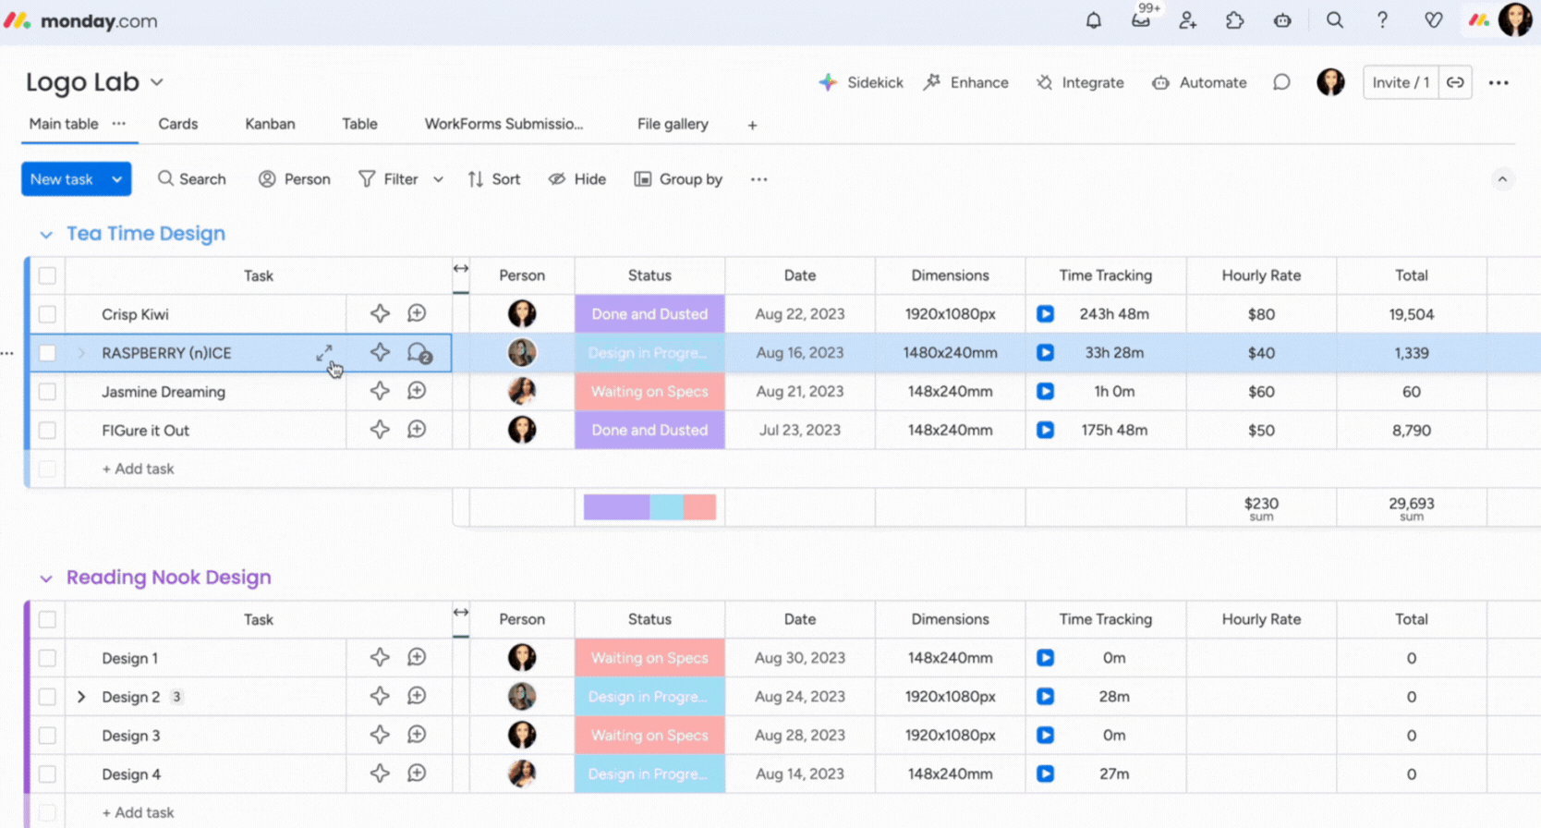The width and height of the screenshot is (1541, 828).
Task: Expand subitems of Design 2
Action: coord(81,697)
